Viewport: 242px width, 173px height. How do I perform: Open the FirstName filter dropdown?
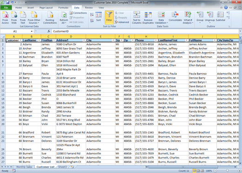pos(54,40)
